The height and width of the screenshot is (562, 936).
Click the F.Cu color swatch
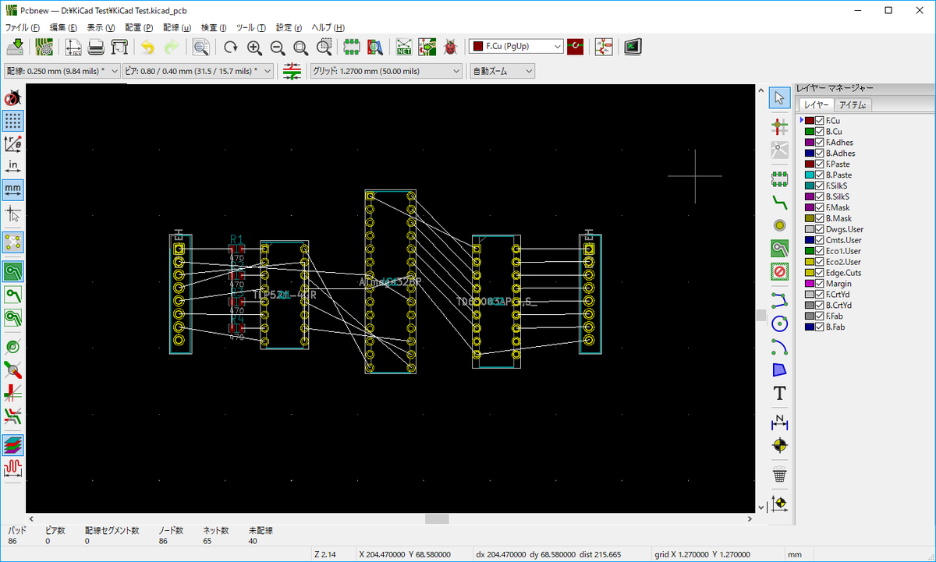coord(810,121)
